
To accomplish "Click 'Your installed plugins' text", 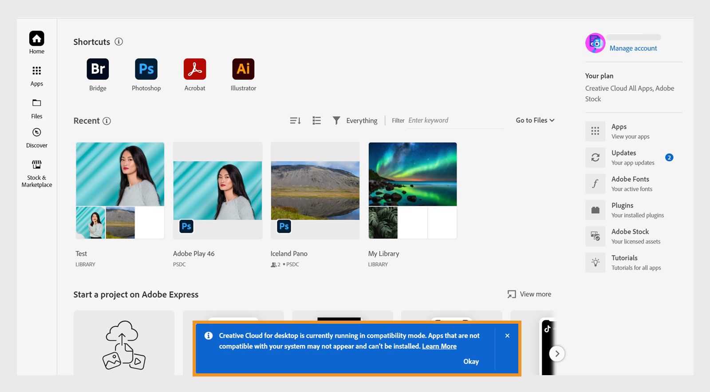I will 638,216.
